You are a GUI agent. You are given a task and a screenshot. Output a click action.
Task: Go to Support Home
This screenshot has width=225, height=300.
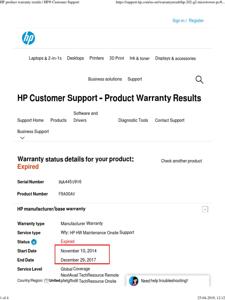coord(30,120)
